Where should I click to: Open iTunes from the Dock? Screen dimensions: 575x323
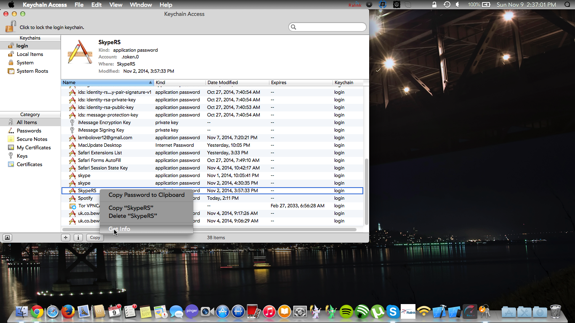click(x=269, y=312)
